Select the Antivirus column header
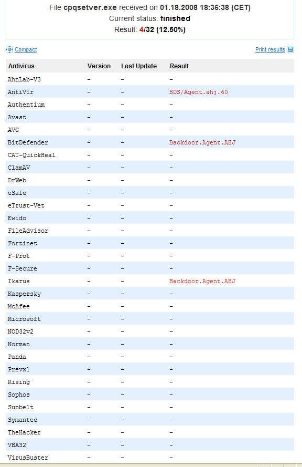Screen dimensions: 302x467 (21, 66)
